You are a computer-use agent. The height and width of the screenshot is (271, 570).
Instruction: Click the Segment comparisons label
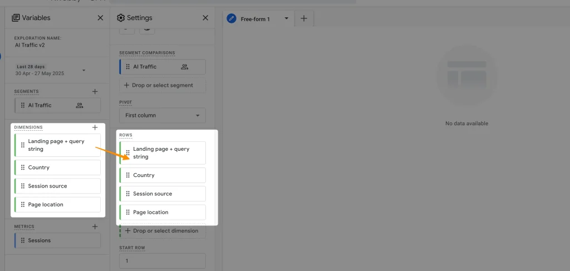coord(147,53)
